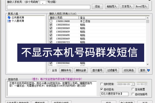
Task: Uncheck the box for 13002002866
Action: click(x=51, y=63)
